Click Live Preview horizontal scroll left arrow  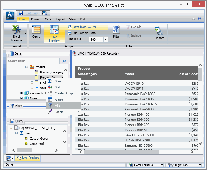coord(81,152)
